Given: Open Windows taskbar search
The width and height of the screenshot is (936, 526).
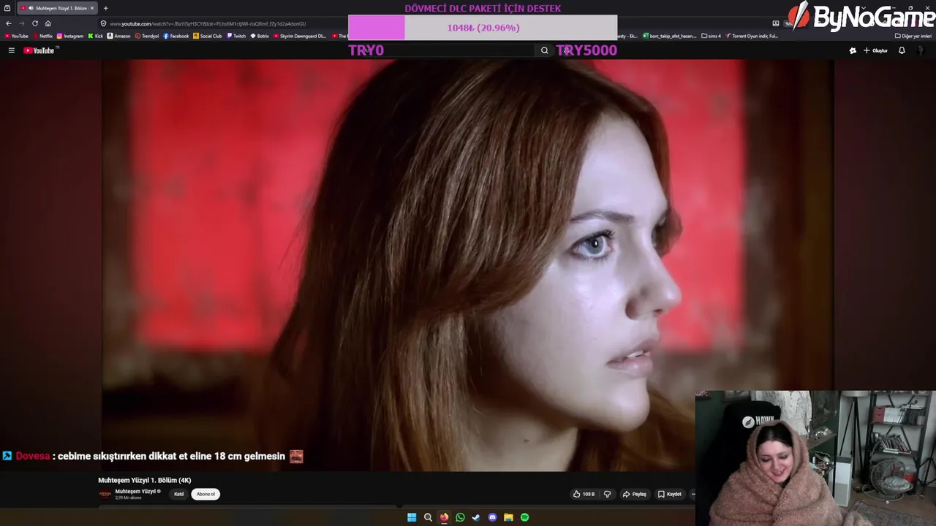Looking at the screenshot, I should coord(428,517).
